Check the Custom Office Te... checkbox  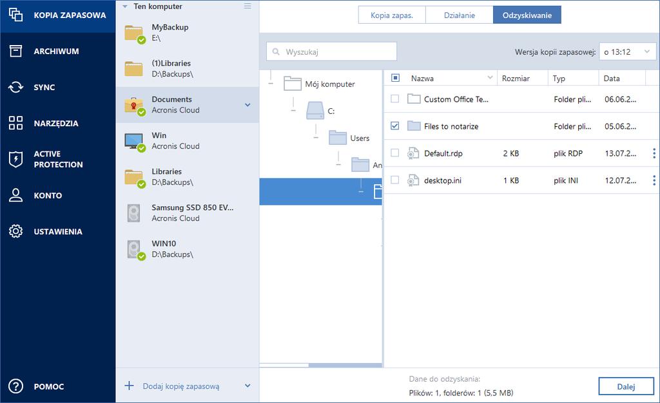tap(395, 98)
